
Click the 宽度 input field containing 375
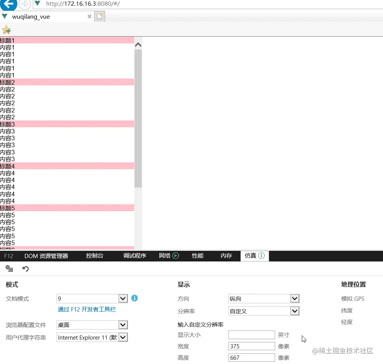tap(251, 346)
